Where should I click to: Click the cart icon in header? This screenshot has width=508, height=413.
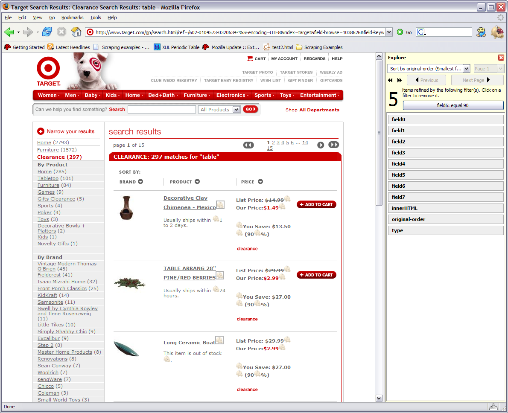(250, 58)
